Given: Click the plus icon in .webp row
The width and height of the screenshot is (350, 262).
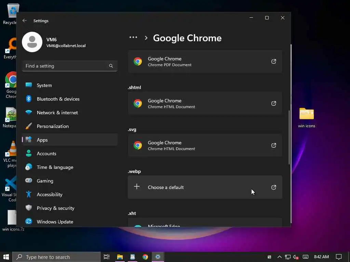Looking at the screenshot, I should click(137, 187).
